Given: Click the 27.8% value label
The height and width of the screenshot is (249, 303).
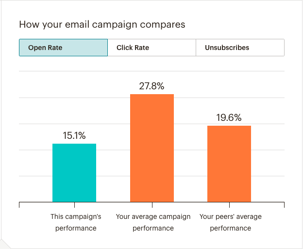Looking at the screenshot, I should coord(151,86).
